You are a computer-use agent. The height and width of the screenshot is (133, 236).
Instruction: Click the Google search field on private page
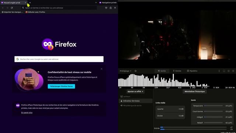[x=59, y=59]
